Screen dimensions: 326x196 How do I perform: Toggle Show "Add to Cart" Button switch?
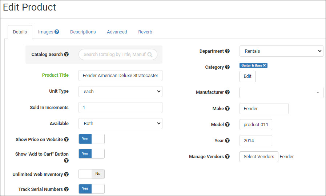[92, 153]
